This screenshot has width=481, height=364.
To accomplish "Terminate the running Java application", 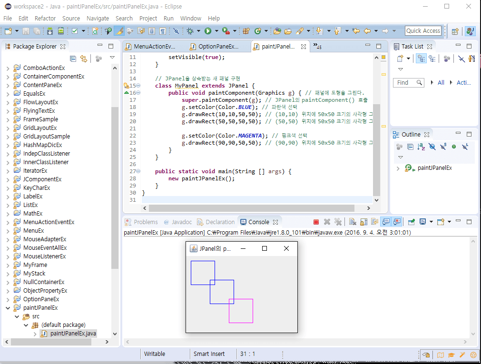I will point(315,221).
